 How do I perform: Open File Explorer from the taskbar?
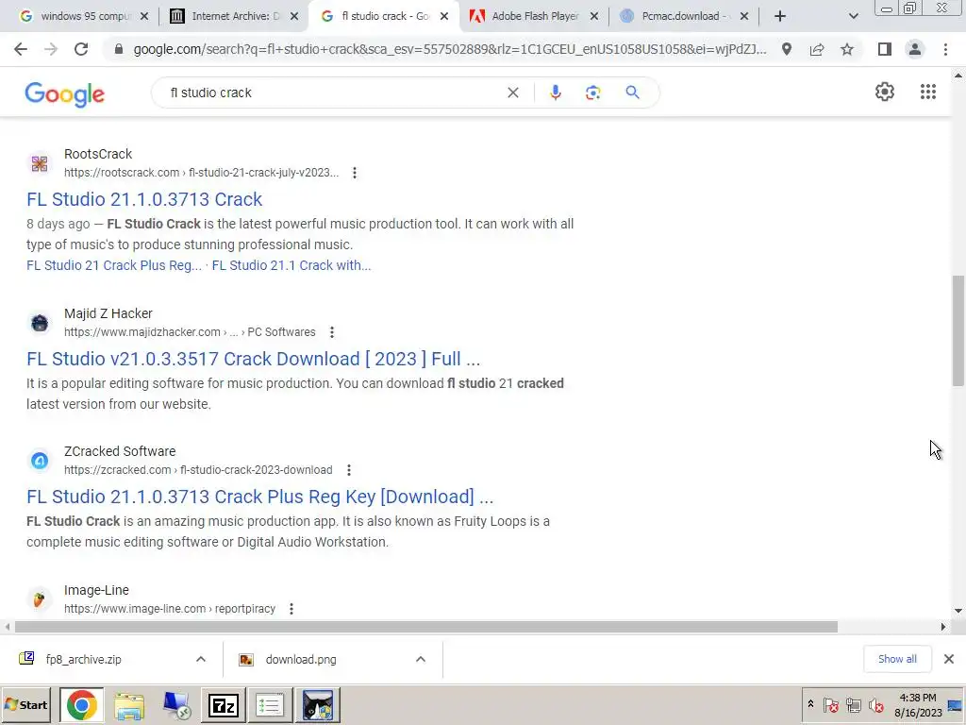point(128,704)
